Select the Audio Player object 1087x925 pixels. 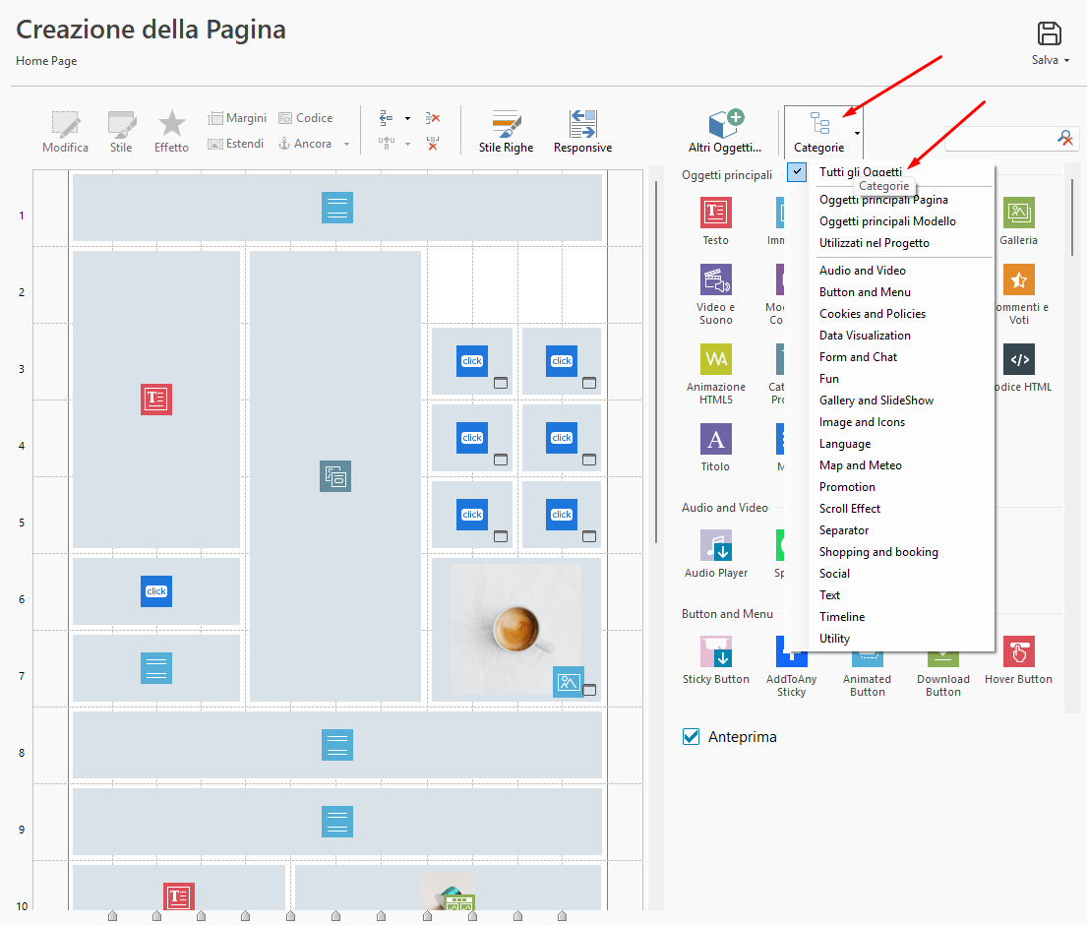click(715, 545)
